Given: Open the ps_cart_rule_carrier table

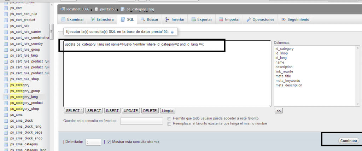Looking at the screenshot, I should [25, 31].
